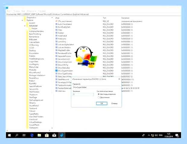
Task: Select the People subkey
Action: coord(34,29)
